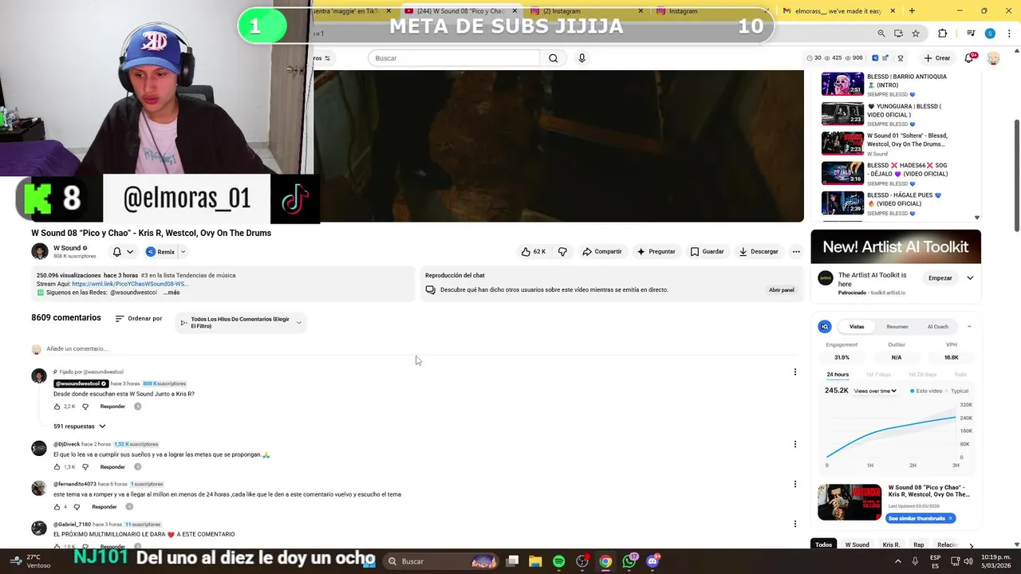Open File Explorer from the taskbar
1021x574 pixels.
tap(535, 561)
